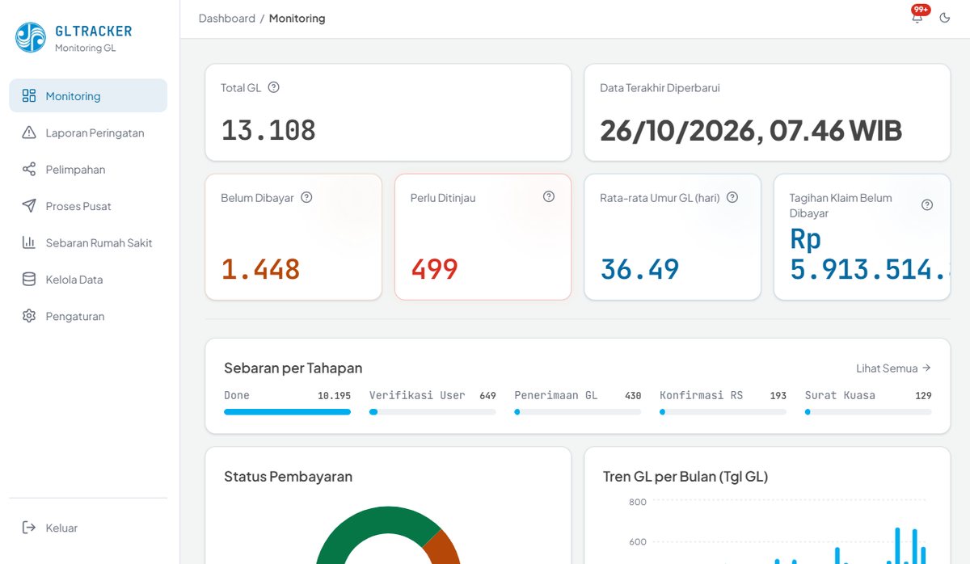Image resolution: width=970 pixels, height=564 pixels.
Task: Click the Surat Kuasa count 129
Action: 923,396
